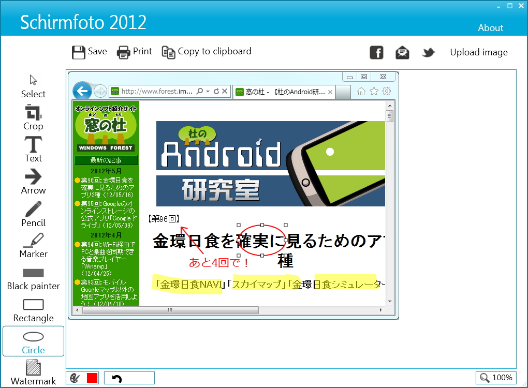The image size is (528, 388).
Task: Click Upload image
Action: pyautogui.click(x=478, y=52)
